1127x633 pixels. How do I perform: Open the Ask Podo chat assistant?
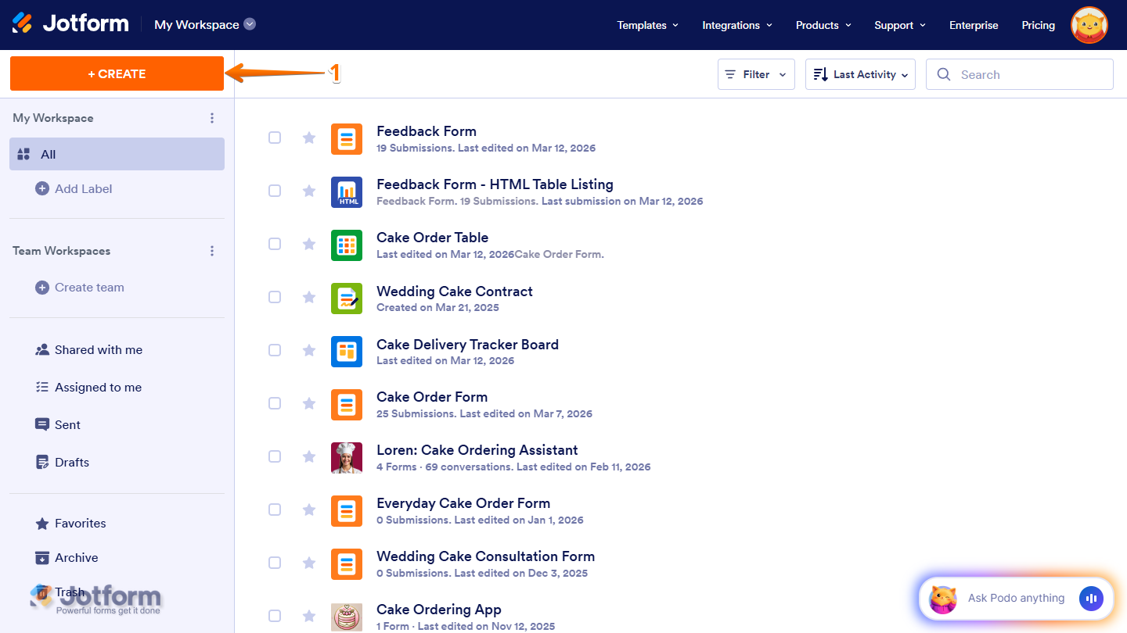[1015, 598]
